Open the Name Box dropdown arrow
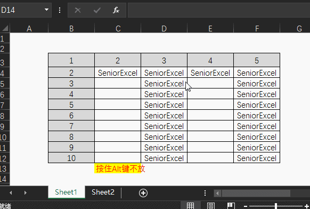 click(x=46, y=10)
